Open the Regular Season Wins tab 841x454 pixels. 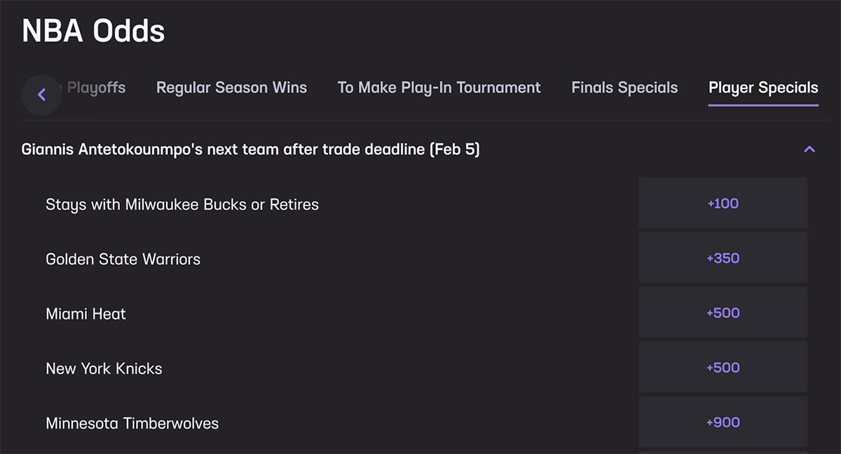point(231,87)
